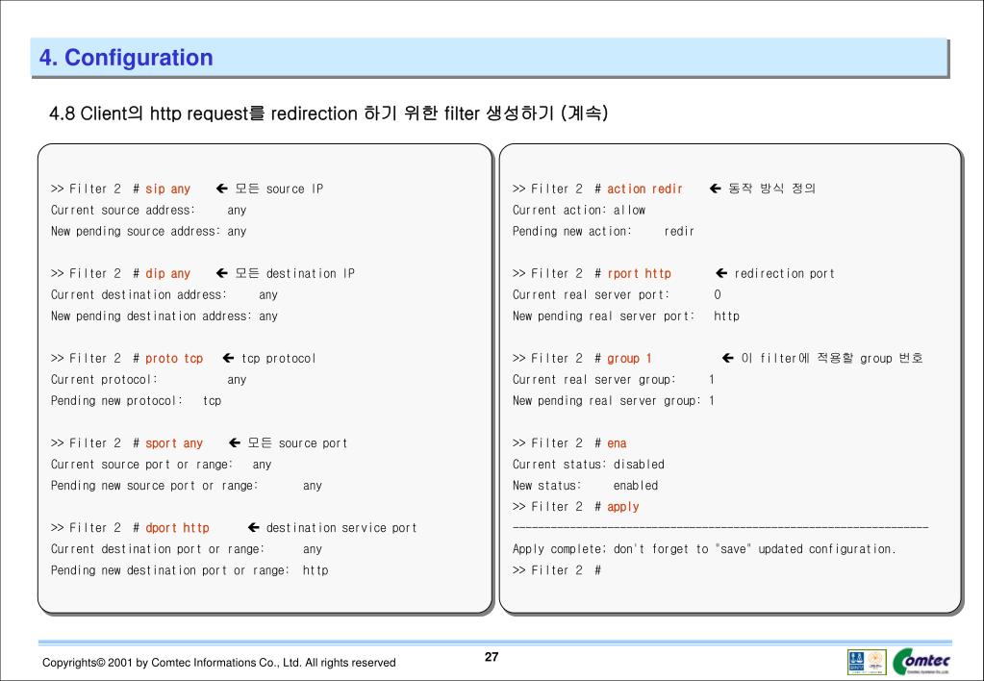Screen dimensions: 984x681
Task: Click 'New pending destination address: any' line
Action: click(x=164, y=316)
